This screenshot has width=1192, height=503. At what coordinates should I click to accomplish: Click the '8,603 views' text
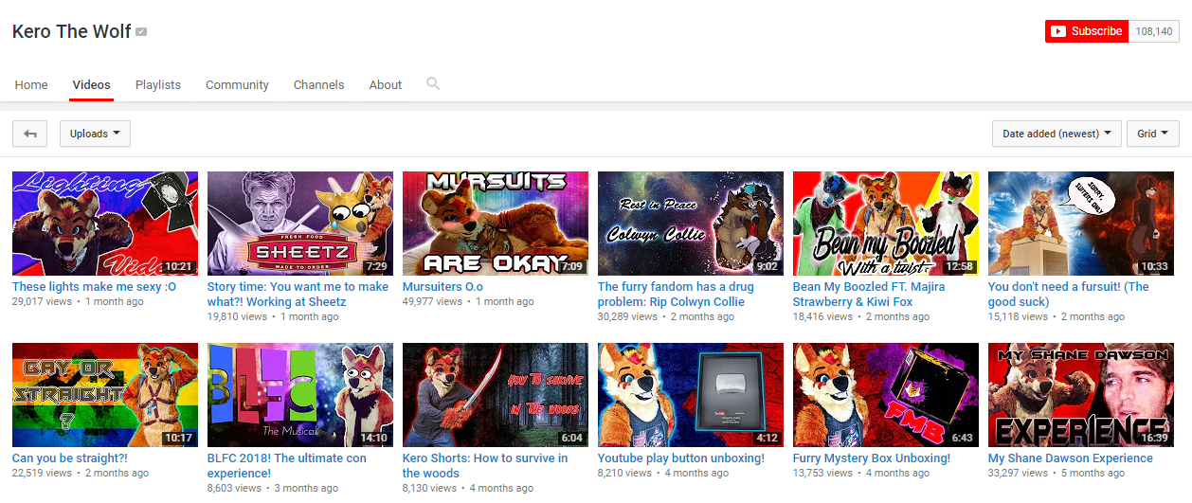tap(234, 489)
